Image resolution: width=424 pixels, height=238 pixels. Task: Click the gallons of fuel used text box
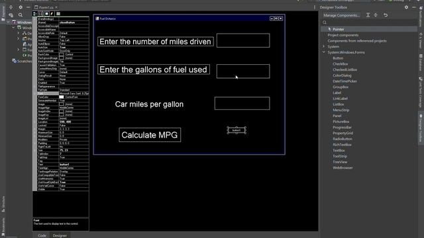(243, 71)
